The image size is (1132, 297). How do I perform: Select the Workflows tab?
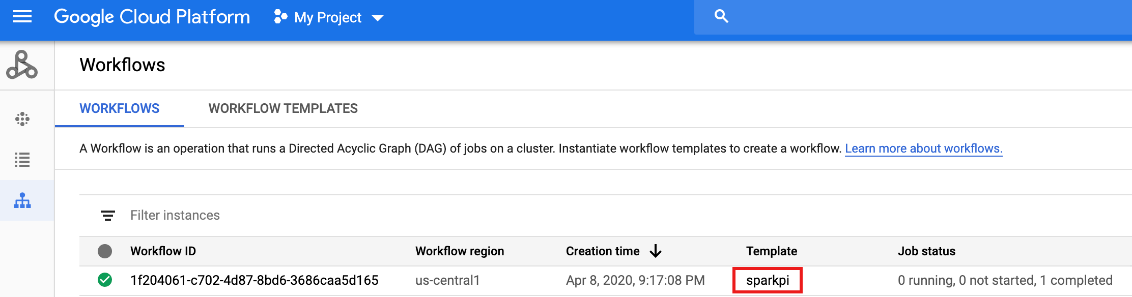[x=120, y=108]
